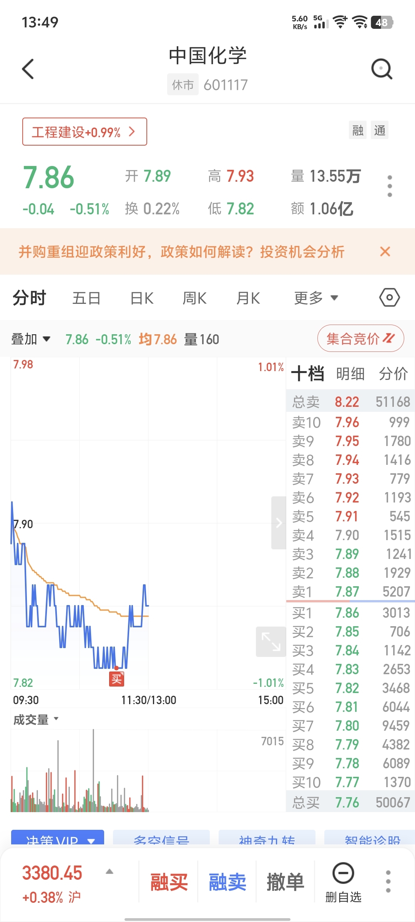The width and height of the screenshot is (415, 922).
Task: Tap 总买 summary row
Action: click(x=350, y=803)
